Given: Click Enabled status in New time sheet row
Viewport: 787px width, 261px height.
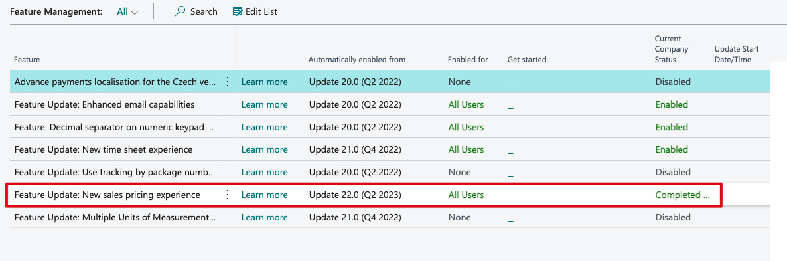Looking at the screenshot, I should tap(672, 149).
